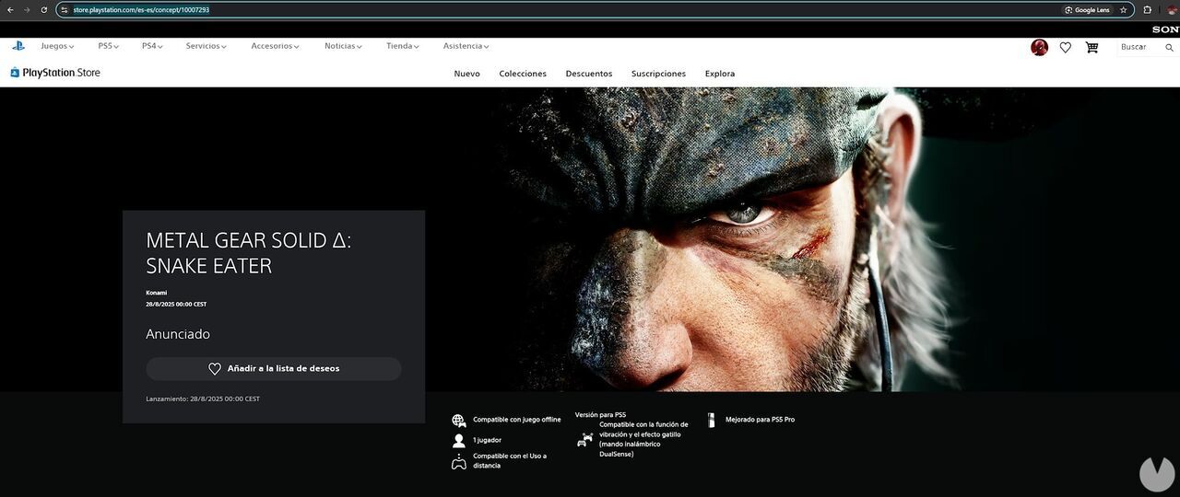Expand the Asistencia dropdown menu
This screenshot has width=1180, height=497.
point(466,46)
